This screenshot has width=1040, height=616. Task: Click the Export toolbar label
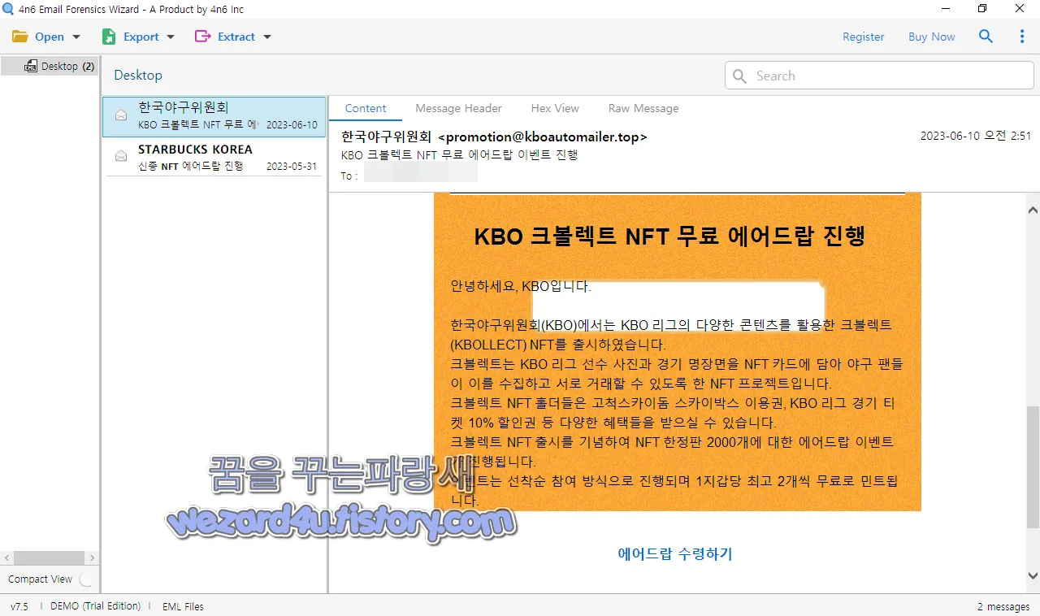coord(141,37)
